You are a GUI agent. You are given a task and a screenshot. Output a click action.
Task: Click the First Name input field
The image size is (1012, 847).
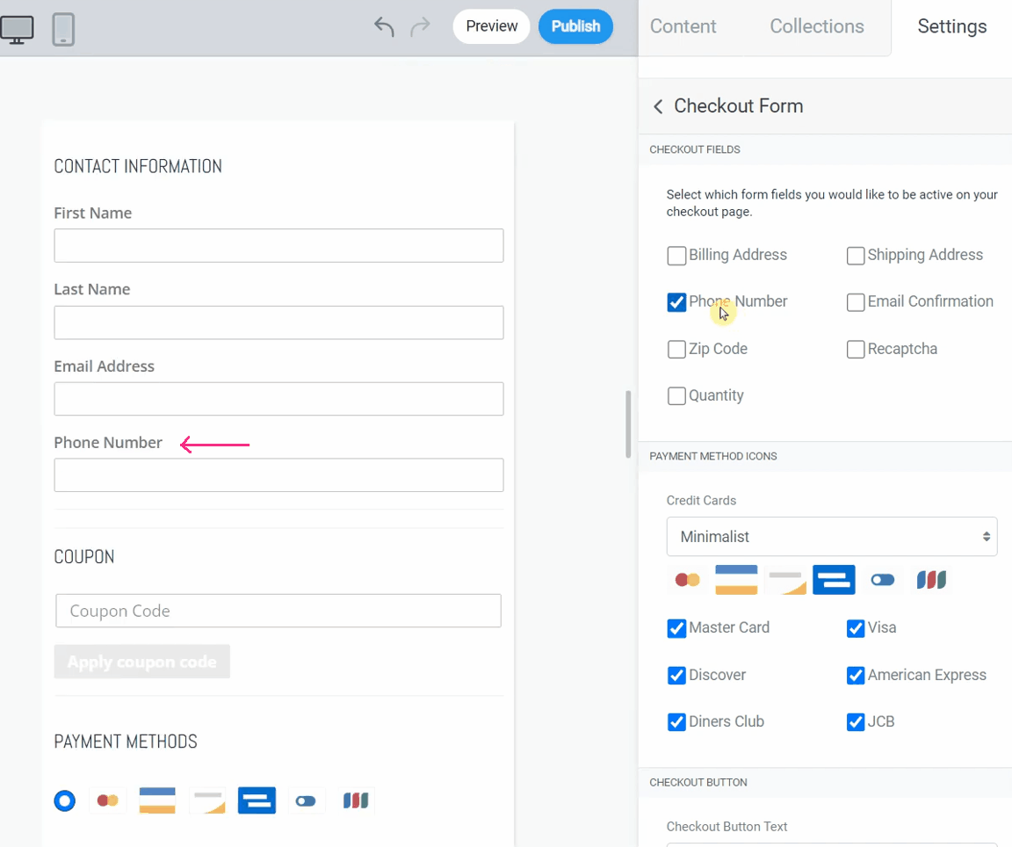click(278, 245)
